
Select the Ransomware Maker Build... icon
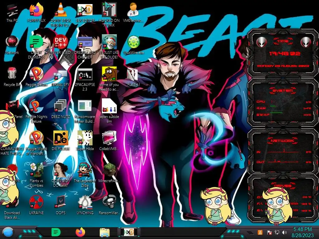85,106
